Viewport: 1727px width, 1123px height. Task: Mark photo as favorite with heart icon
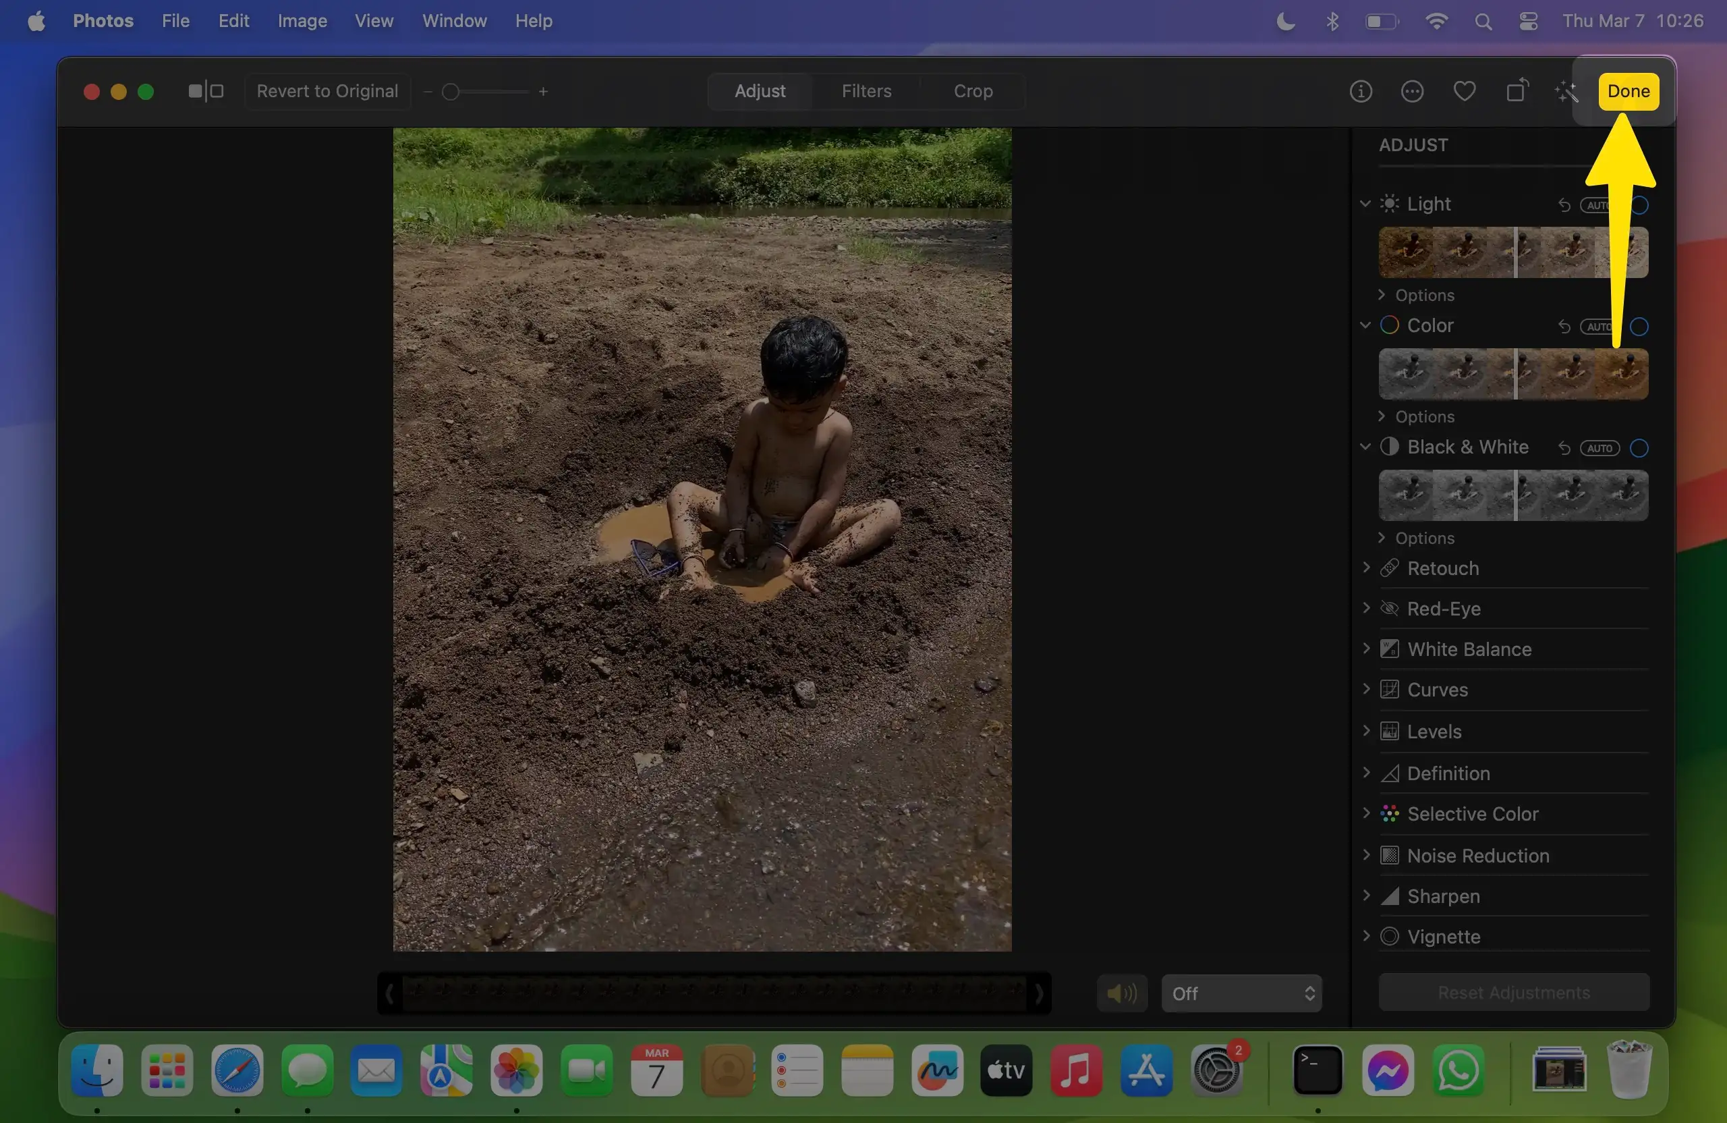coord(1465,92)
